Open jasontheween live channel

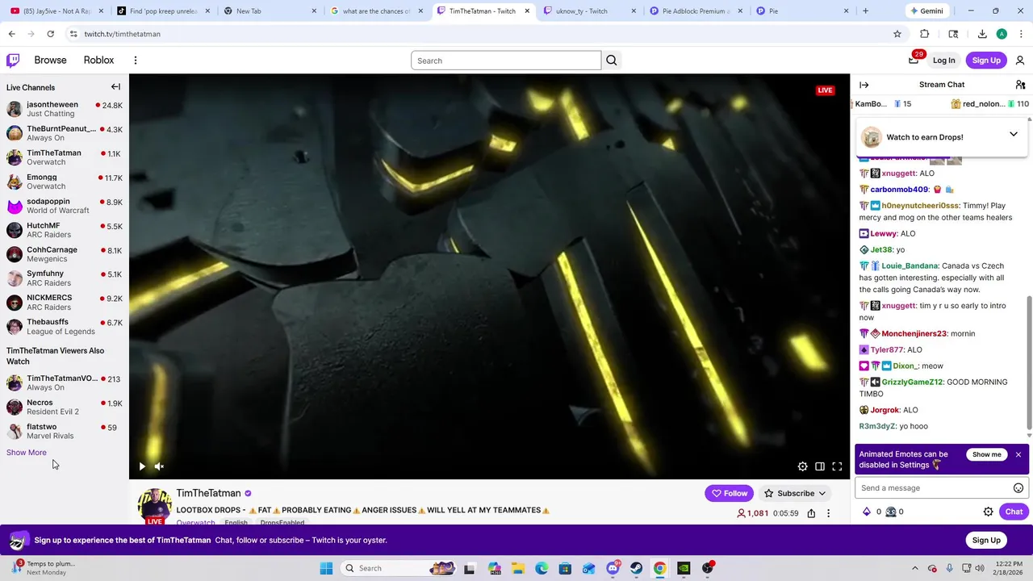tap(65, 109)
